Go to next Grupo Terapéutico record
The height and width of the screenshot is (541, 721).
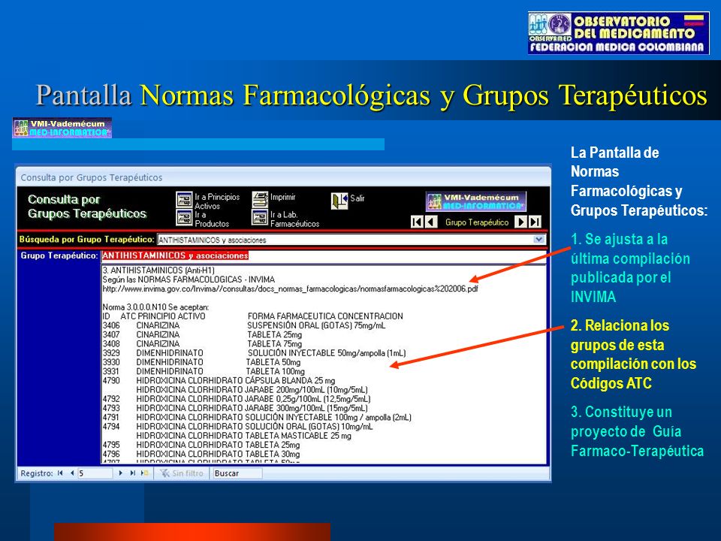pyautogui.click(x=520, y=222)
